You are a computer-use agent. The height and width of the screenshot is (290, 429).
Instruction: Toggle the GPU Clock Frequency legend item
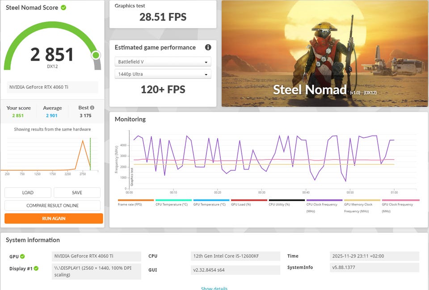point(400,206)
